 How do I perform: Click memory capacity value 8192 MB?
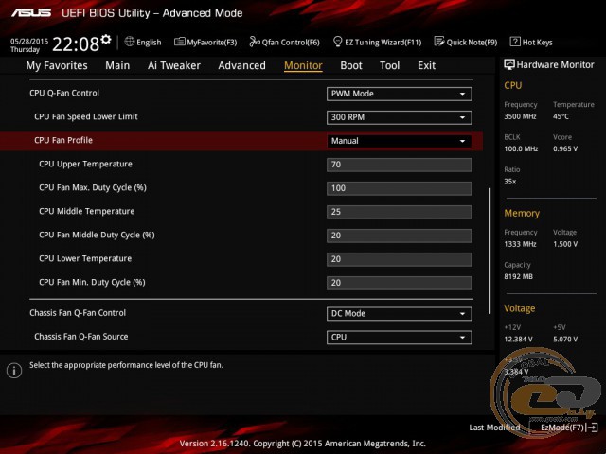(519, 276)
